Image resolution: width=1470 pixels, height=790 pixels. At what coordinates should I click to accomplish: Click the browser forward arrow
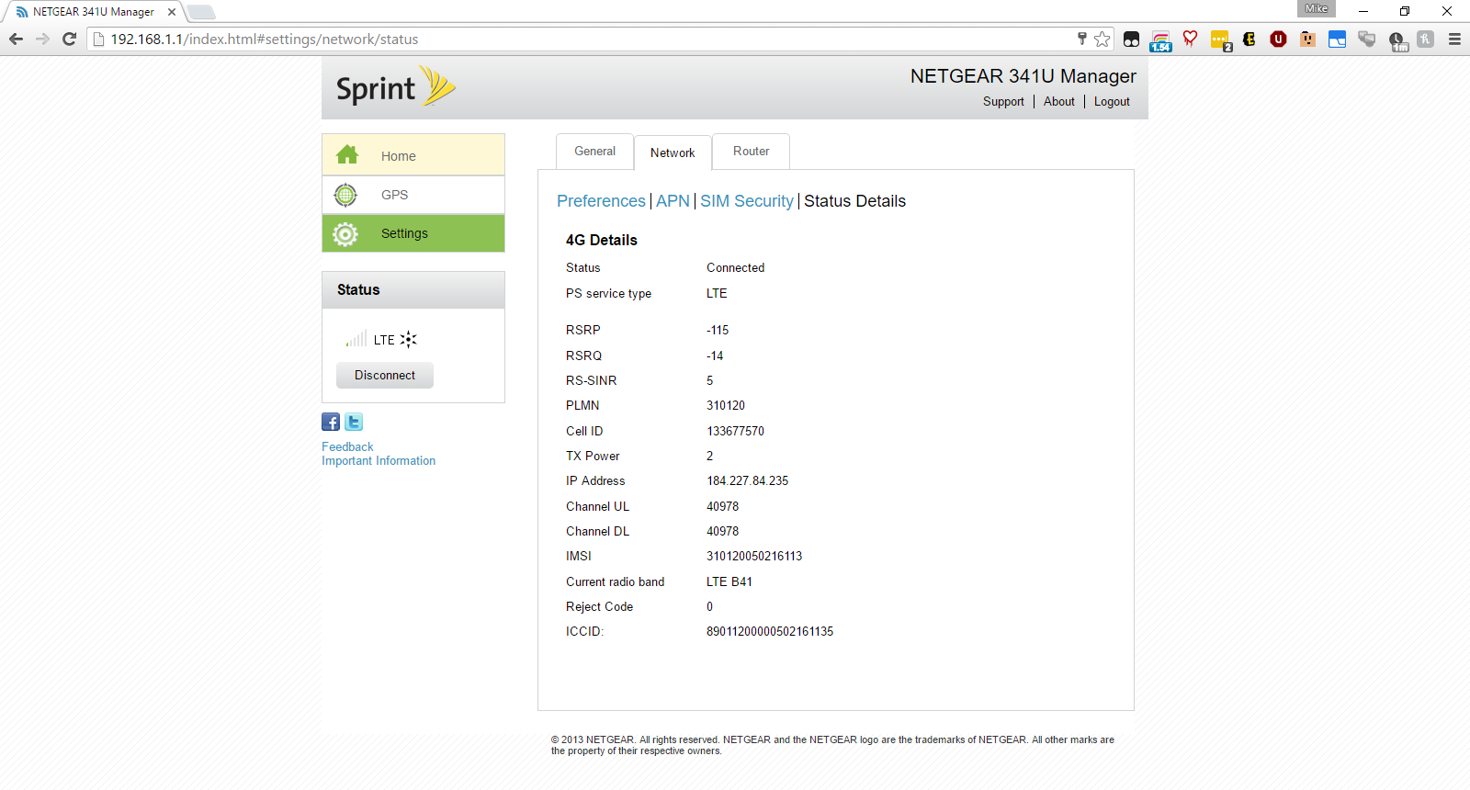(42, 39)
